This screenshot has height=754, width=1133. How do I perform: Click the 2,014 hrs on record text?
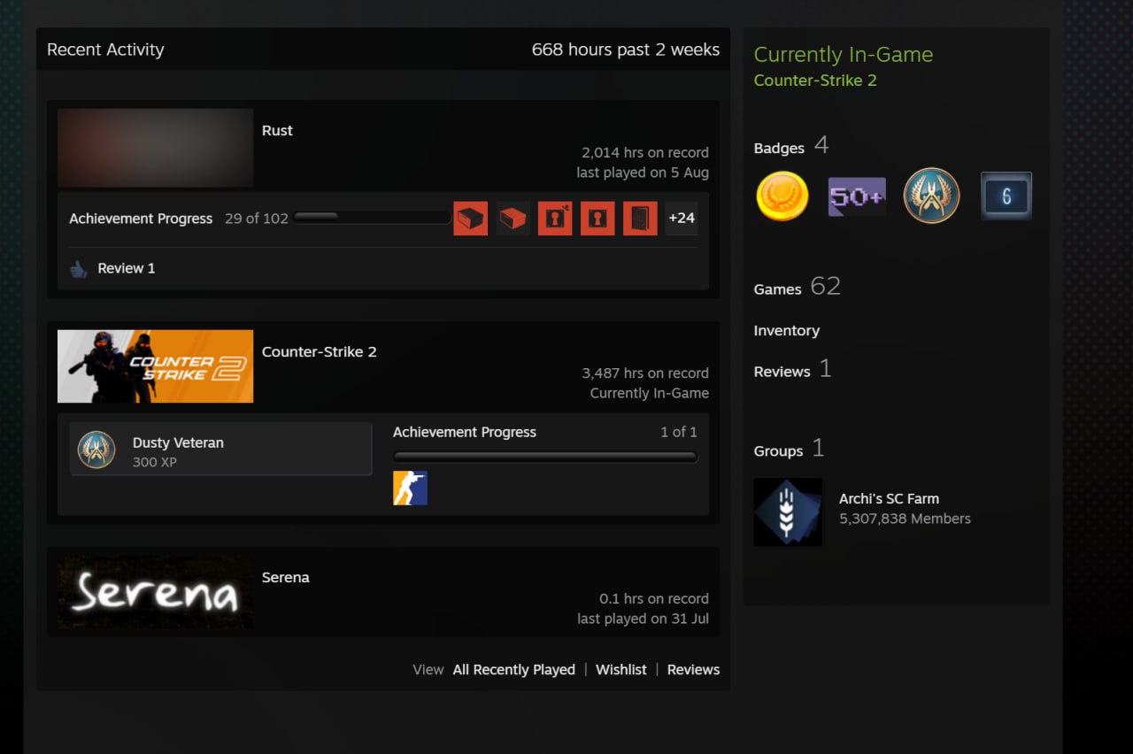tap(645, 152)
